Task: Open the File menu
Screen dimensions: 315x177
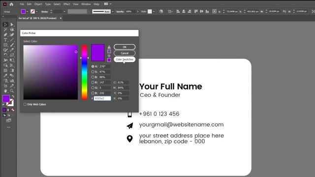Action: [x=22, y=4]
